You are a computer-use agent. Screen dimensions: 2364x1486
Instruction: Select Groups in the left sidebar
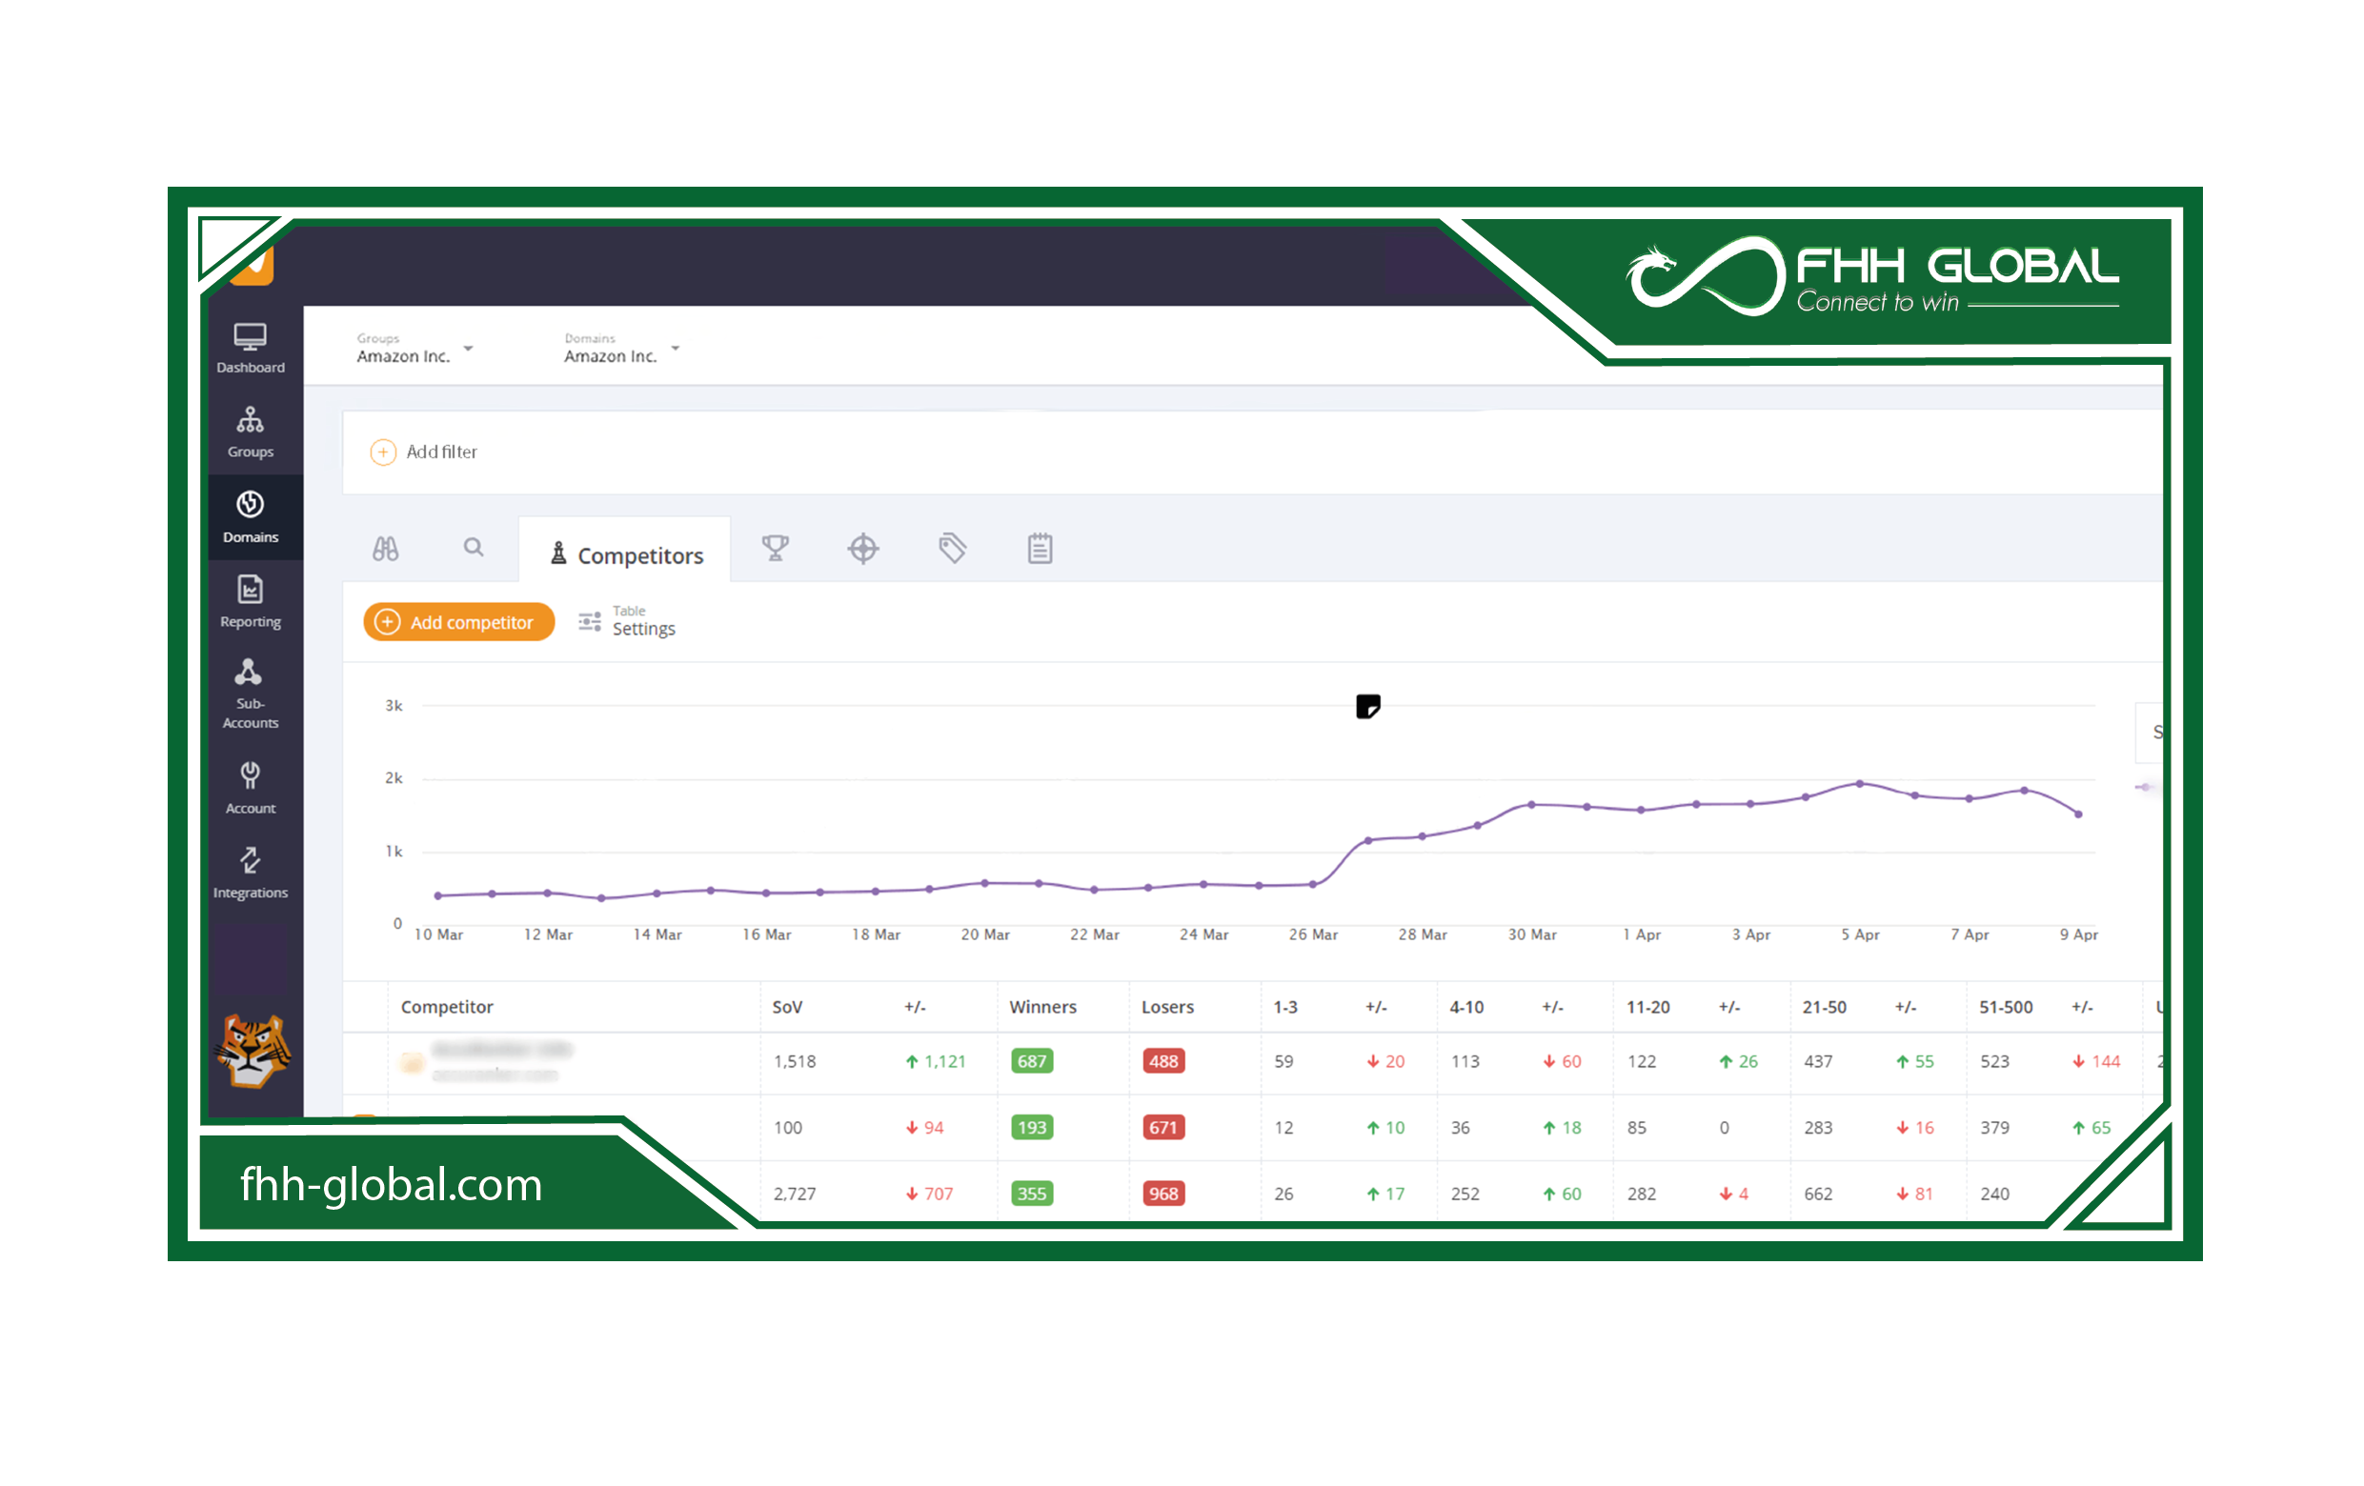pos(251,432)
